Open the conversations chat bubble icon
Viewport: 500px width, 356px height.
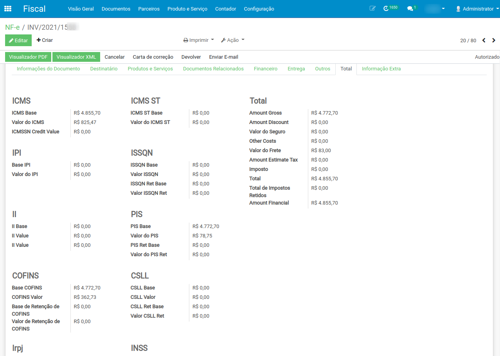[412, 8]
